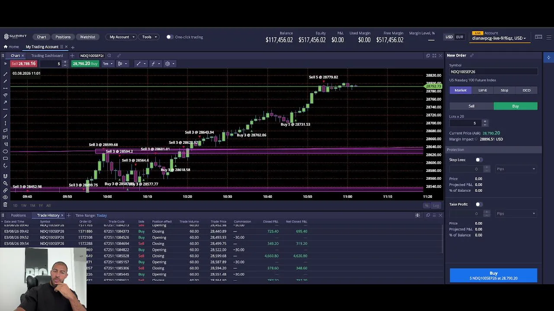Open the top Chart menu button

tap(42, 37)
